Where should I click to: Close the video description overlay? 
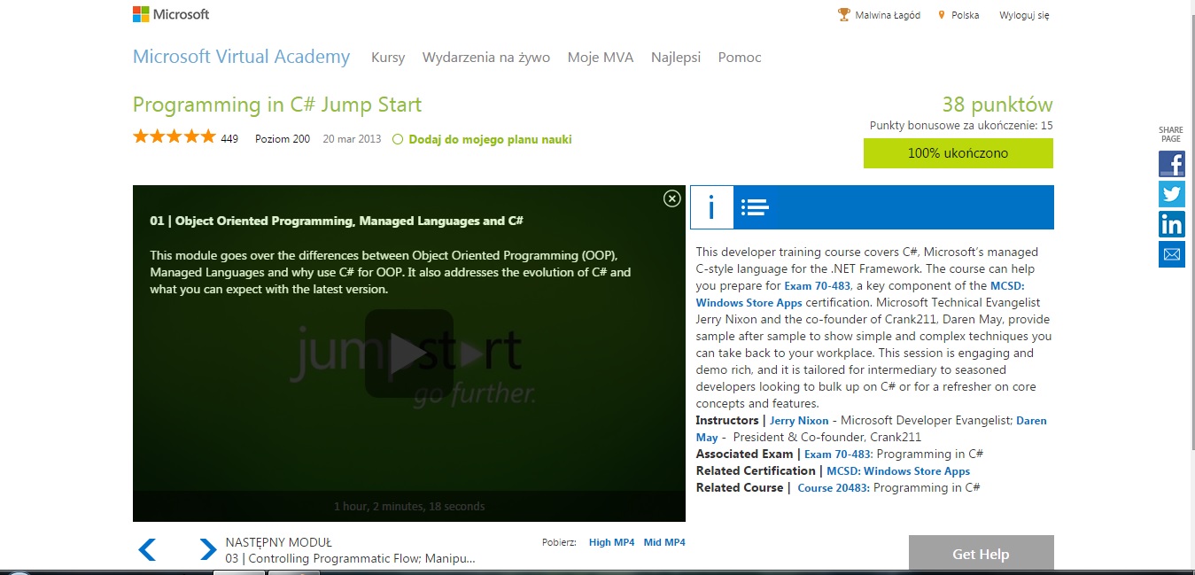tap(671, 198)
